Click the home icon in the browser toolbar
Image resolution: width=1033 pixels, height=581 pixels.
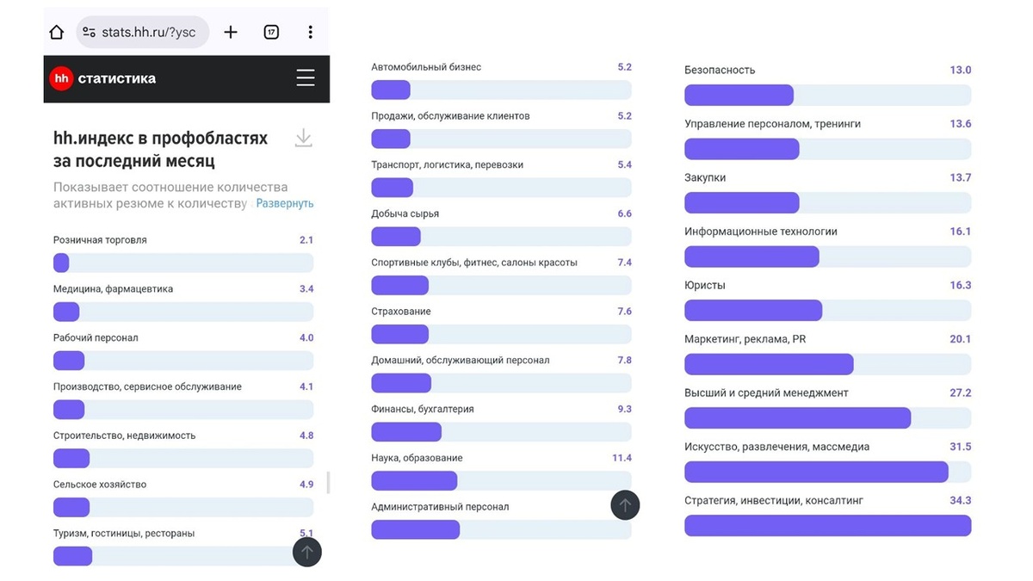coord(56,31)
